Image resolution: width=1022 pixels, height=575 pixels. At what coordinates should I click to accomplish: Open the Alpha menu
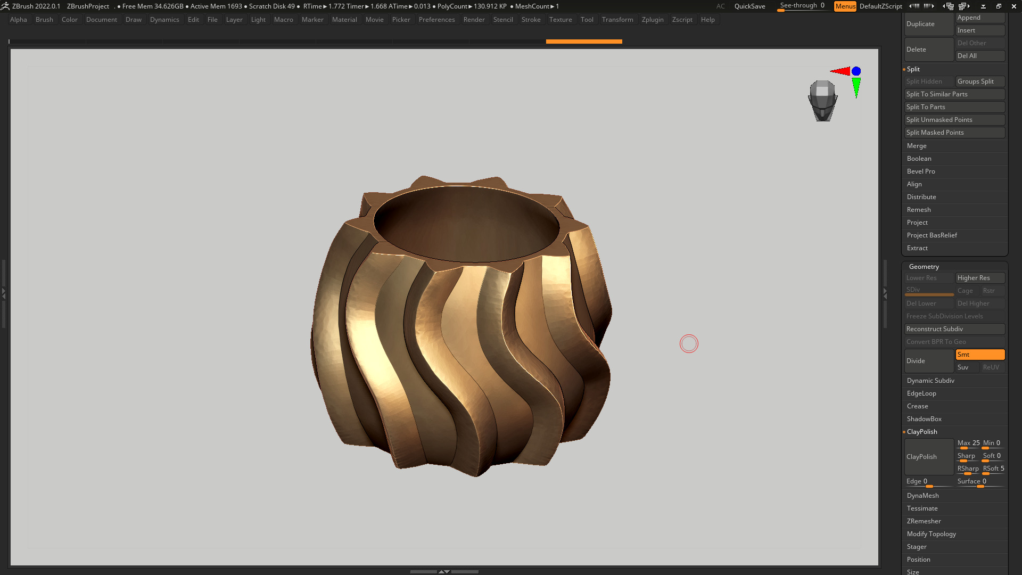coord(19,20)
